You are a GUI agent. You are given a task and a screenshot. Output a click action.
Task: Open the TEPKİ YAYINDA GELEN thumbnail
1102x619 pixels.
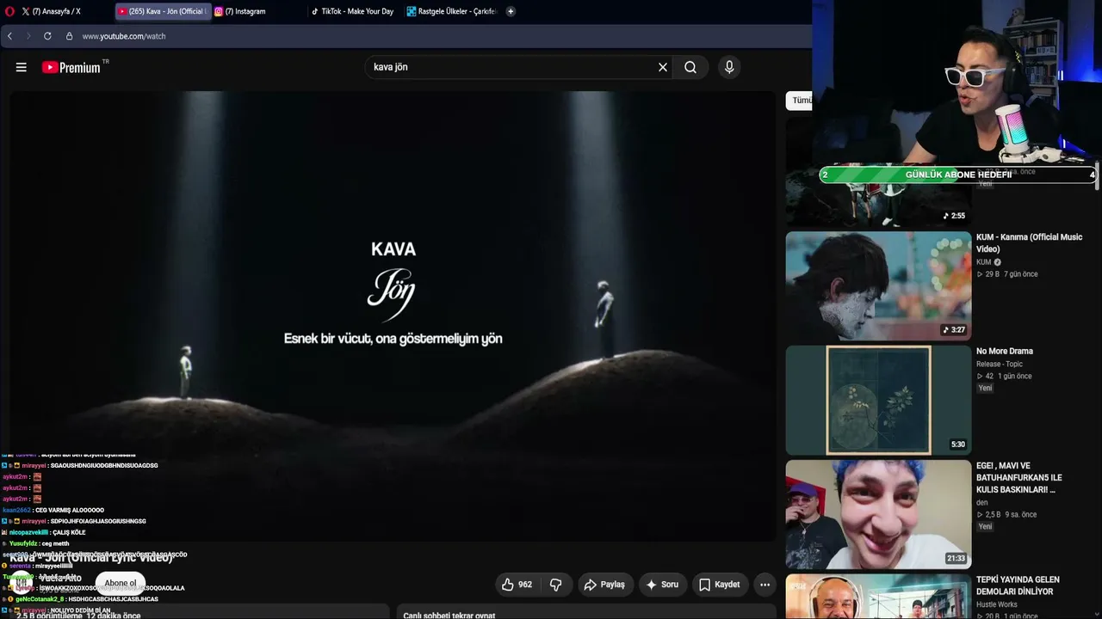(878, 597)
